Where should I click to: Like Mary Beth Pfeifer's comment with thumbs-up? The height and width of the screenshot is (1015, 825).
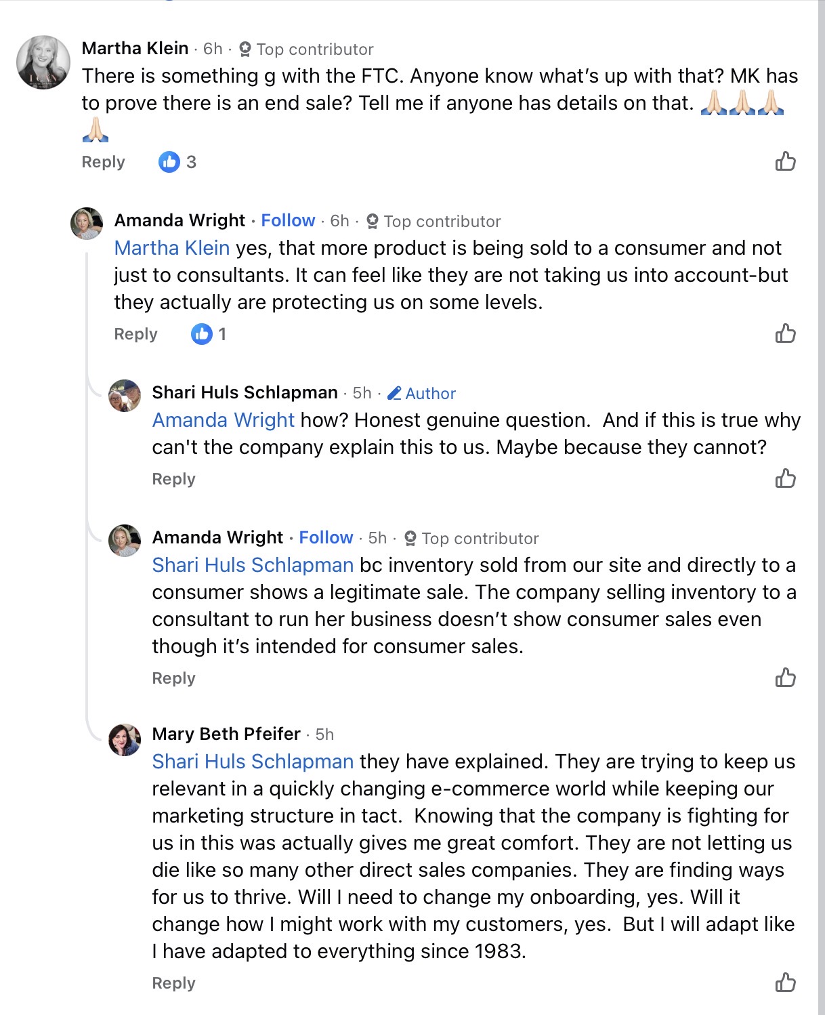click(785, 982)
